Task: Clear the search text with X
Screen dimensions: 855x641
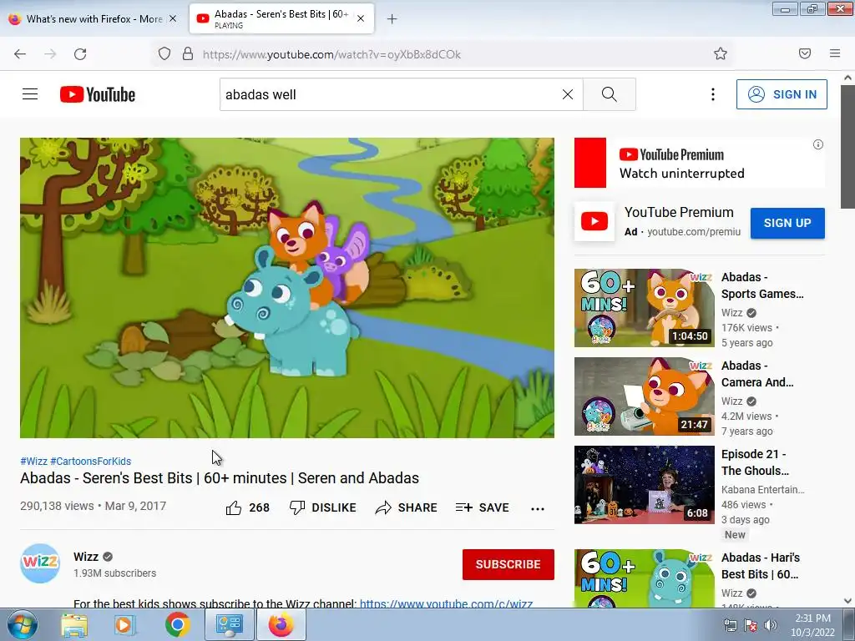Action: tap(568, 94)
